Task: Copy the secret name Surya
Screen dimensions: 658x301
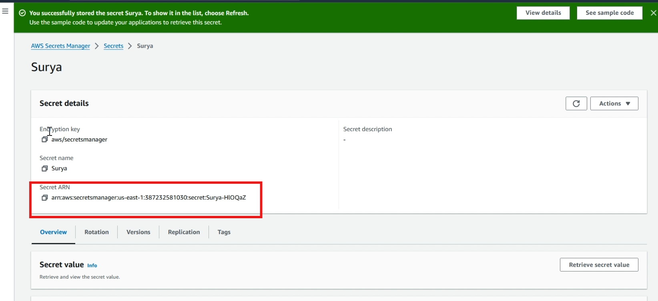Action: click(44, 168)
